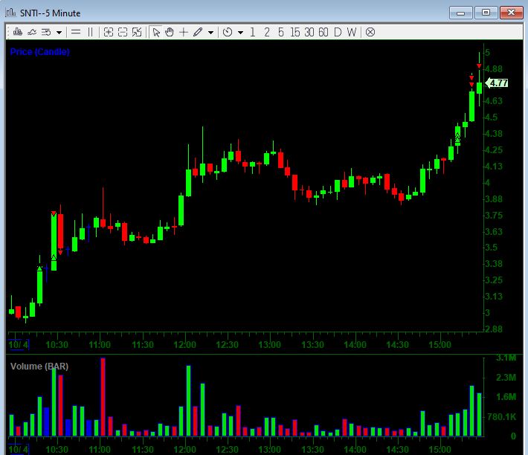Click the chart icon in title bar

[x=10, y=13]
